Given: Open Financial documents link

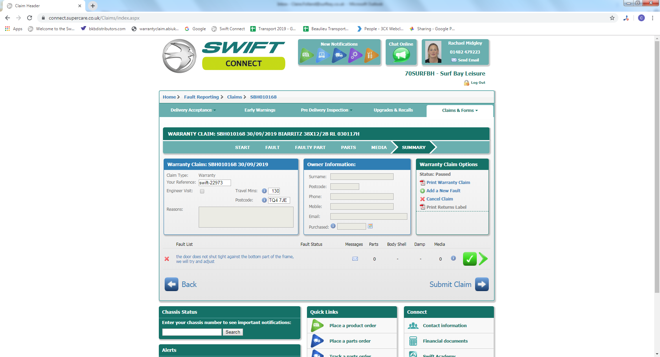Looking at the screenshot, I should pyautogui.click(x=445, y=341).
